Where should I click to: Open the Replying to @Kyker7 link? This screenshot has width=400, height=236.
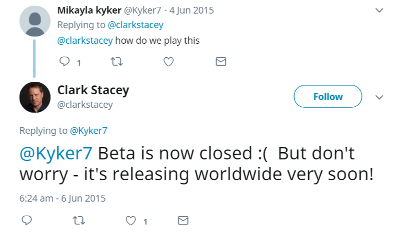[x=88, y=130]
